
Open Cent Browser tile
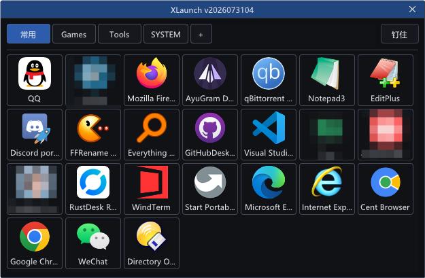[x=386, y=189]
